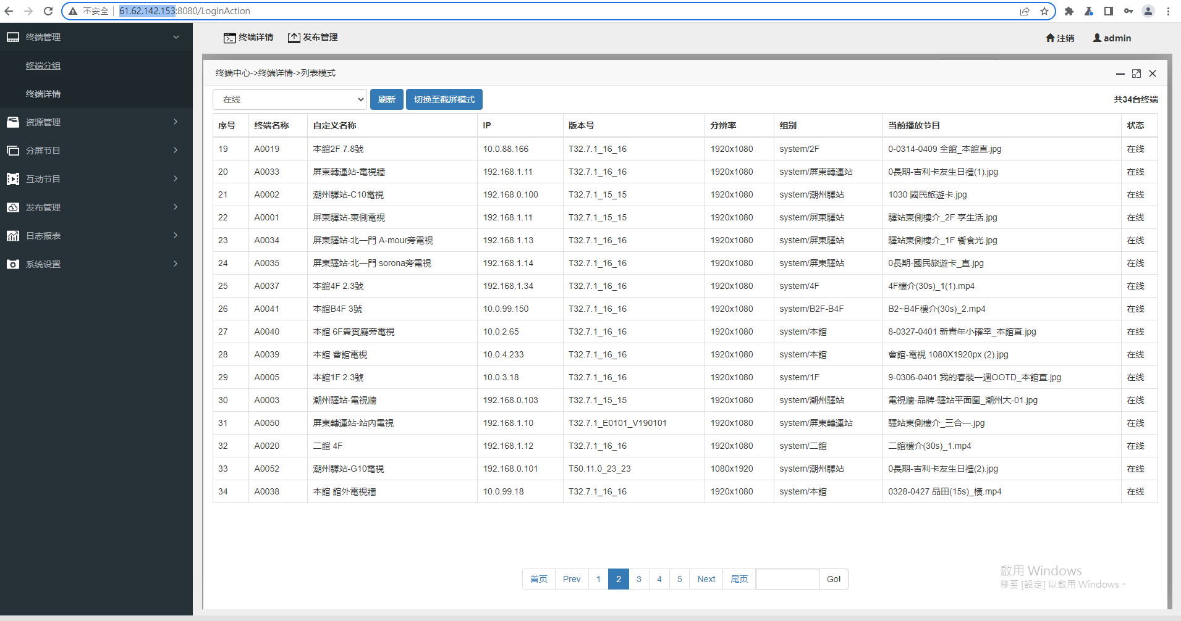Click 切换至截屏模式 button
1181x621 pixels.
click(444, 99)
